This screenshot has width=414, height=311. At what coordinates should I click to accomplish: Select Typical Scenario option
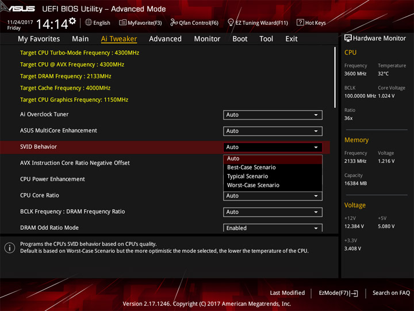point(273,176)
